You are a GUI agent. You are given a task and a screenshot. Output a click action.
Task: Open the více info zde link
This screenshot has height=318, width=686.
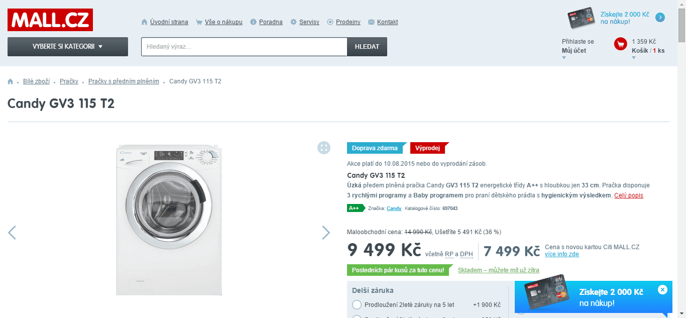coord(562,254)
